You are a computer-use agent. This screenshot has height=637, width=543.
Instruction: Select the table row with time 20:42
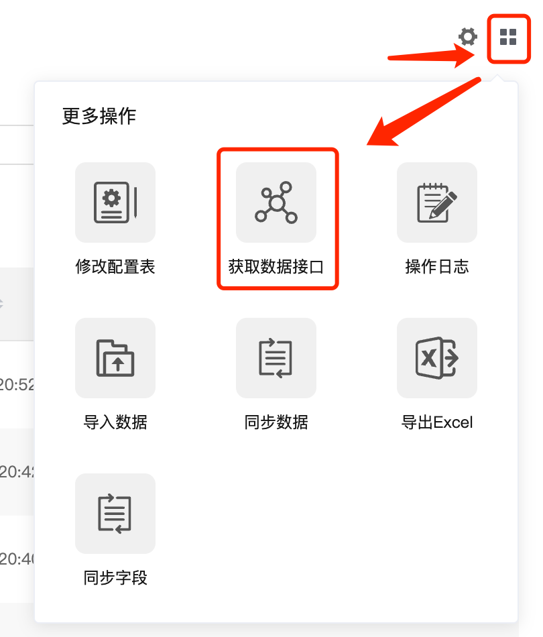tap(17, 471)
